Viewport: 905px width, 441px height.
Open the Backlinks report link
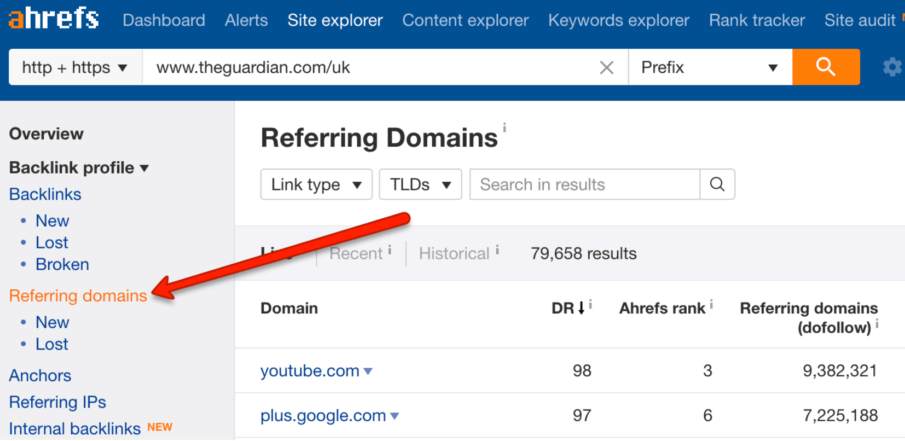(45, 194)
